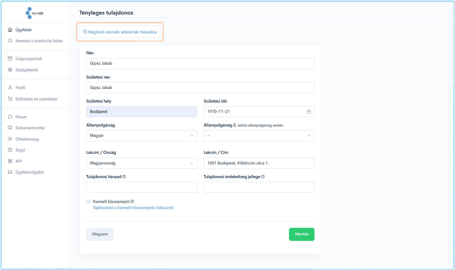Open the Állampolgárság 2. dropdown
The width and height of the screenshot is (455, 270).
(259, 136)
